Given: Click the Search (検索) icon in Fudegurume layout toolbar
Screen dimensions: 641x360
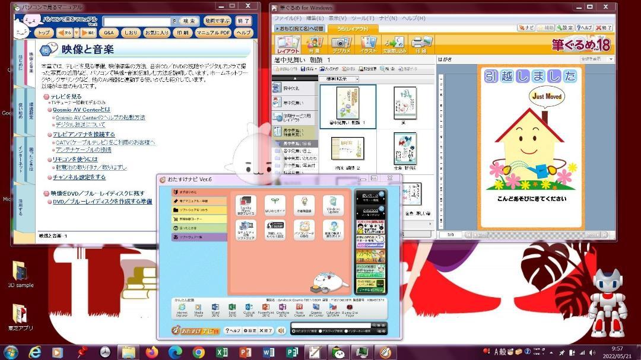Looking at the screenshot, I should click(387, 69).
